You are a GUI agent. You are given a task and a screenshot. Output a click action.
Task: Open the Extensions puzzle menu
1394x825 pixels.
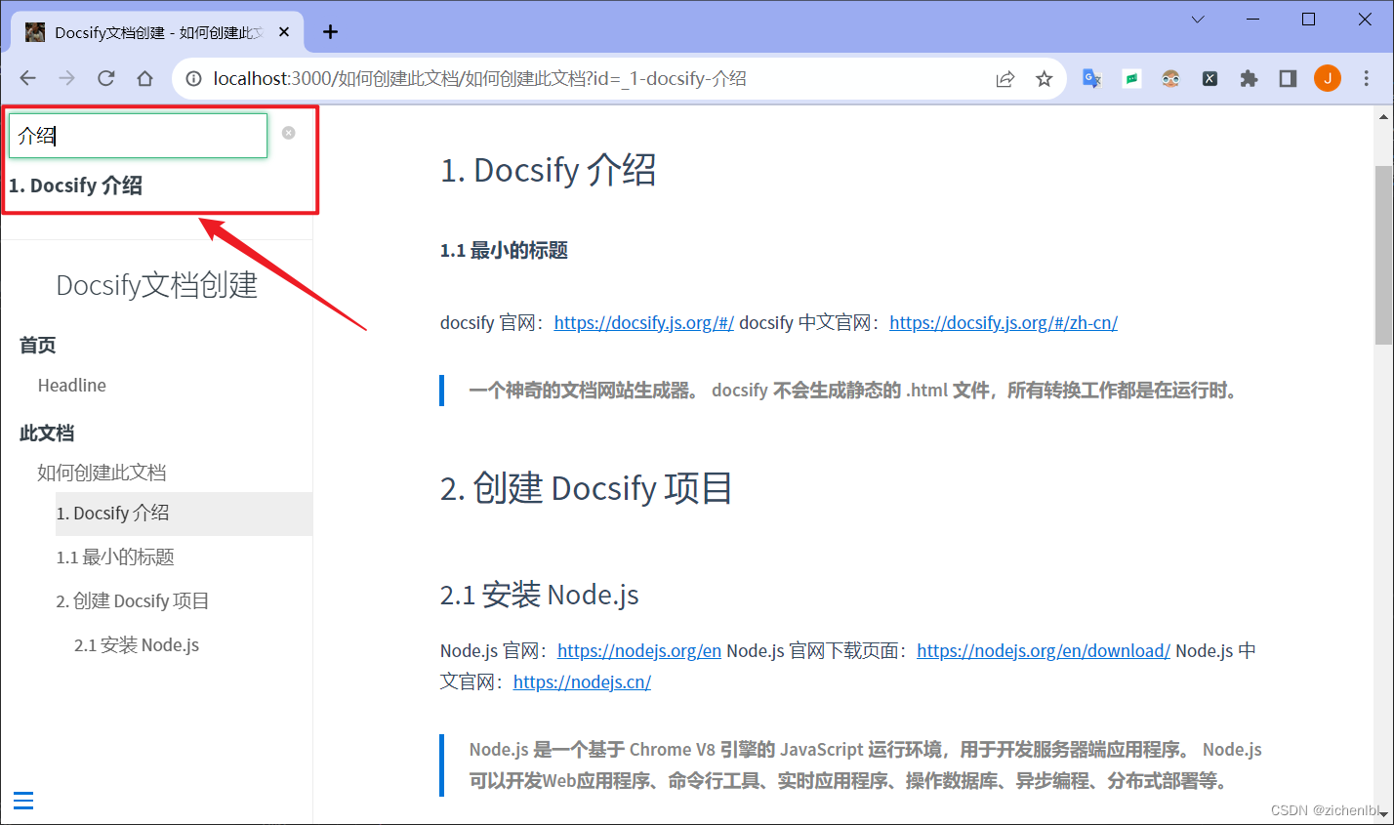tap(1249, 79)
